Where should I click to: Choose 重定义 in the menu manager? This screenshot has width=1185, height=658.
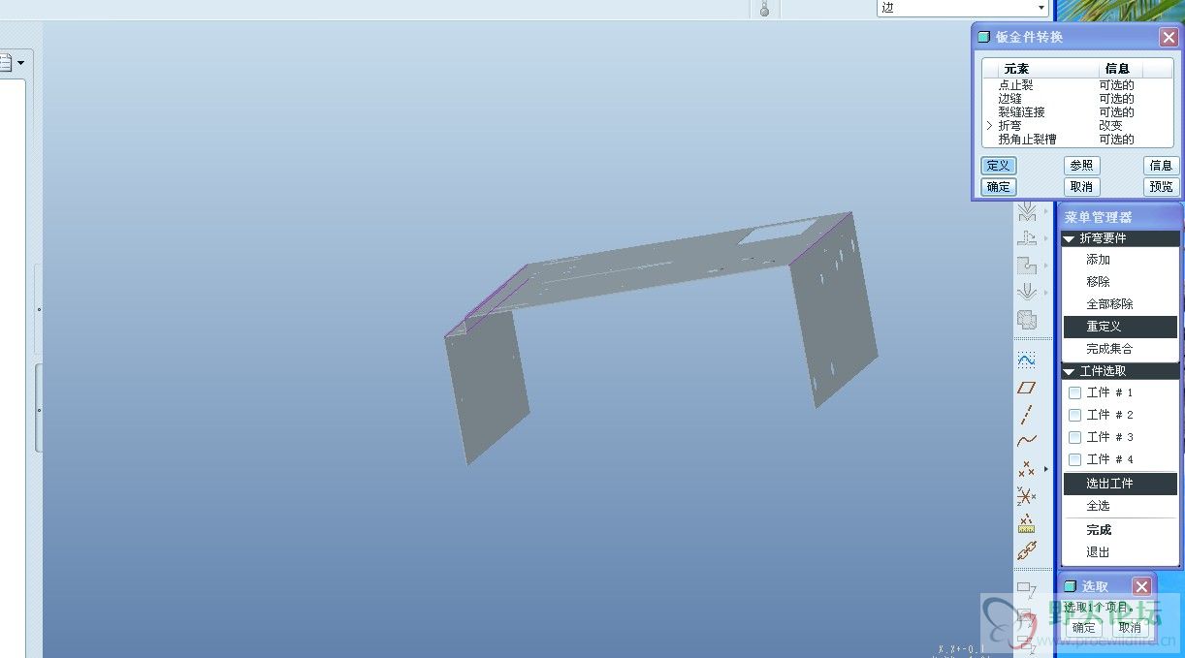1120,327
